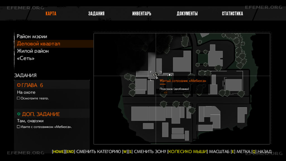Screen dimensions: 286x161
Task: Click the [КОЛЕСИКО МЫШИ] hint
Action: [x=187, y=151]
